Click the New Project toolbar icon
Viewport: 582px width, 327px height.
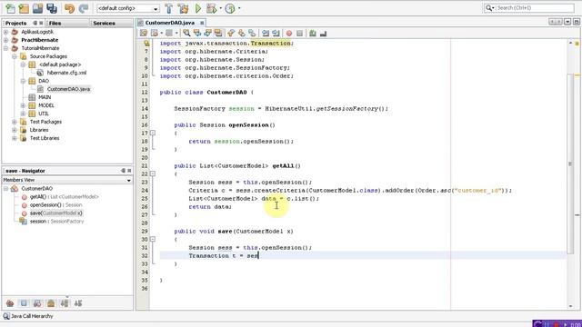pyautogui.click(x=25, y=8)
